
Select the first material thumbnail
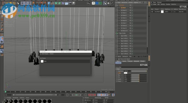(6, 101)
